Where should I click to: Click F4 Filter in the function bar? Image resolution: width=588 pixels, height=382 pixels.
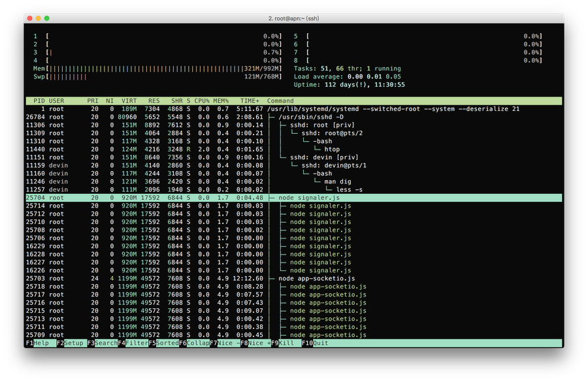point(133,343)
